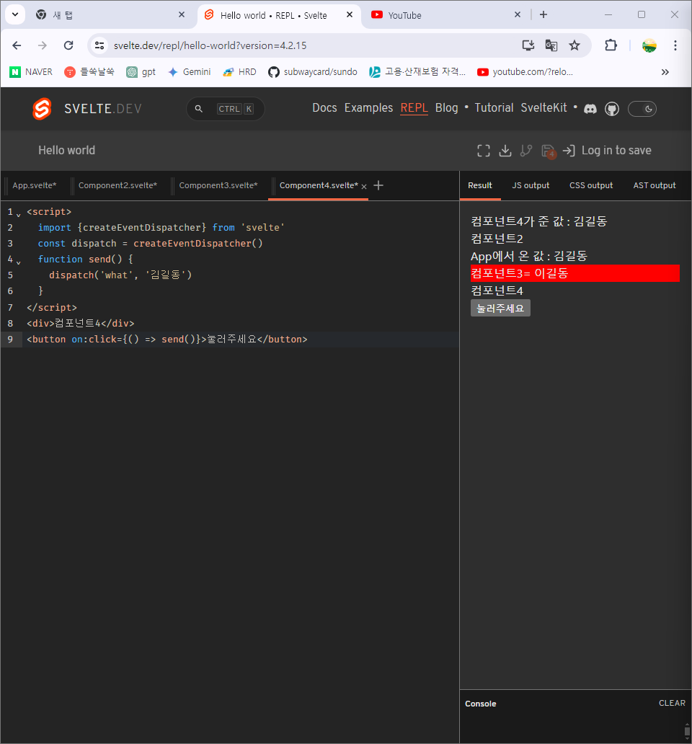Screen dimensions: 692x744
Task: Open the gpt bookmark
Action: (141, 72)
